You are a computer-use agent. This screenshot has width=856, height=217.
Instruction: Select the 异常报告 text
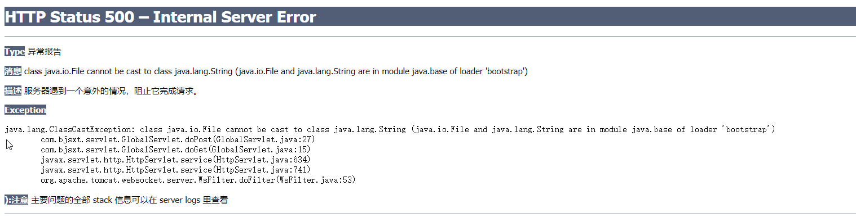click(44, 52)
